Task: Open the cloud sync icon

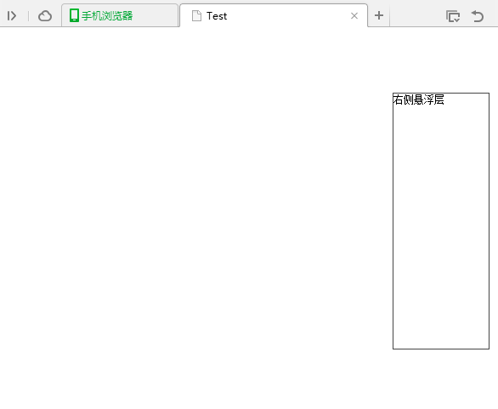Action: coord(45,15)
